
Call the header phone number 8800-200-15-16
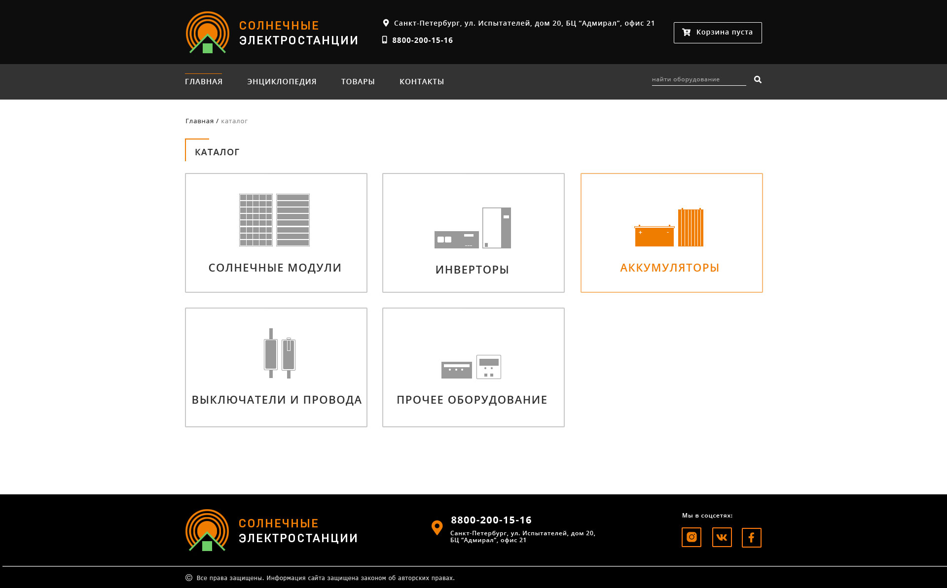coord(422,40)
